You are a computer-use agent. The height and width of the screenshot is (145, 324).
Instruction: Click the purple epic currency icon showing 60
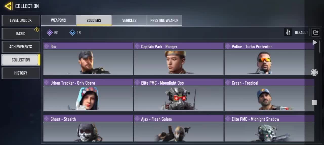[x=50, y=32]
